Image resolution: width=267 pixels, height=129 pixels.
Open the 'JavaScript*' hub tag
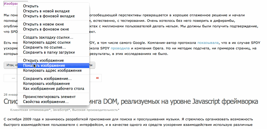(61, 110)
